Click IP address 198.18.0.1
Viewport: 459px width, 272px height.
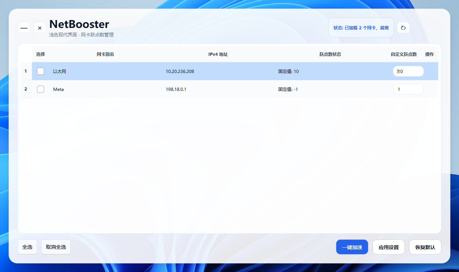point(176,89)
